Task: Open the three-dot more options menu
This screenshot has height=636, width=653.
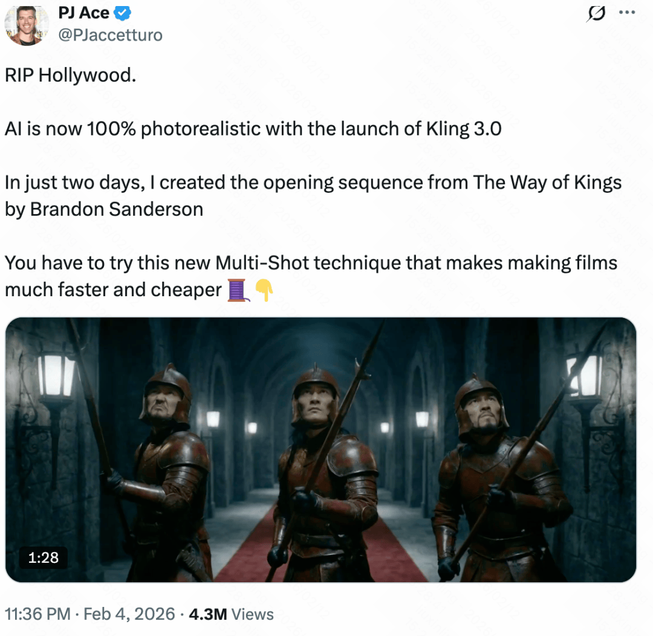Action: click(626, 13)
